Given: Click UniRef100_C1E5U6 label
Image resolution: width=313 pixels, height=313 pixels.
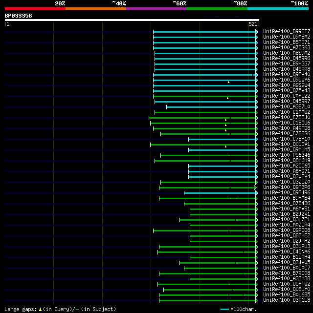Looking at the screenshot, I should [x=287, y=123].
